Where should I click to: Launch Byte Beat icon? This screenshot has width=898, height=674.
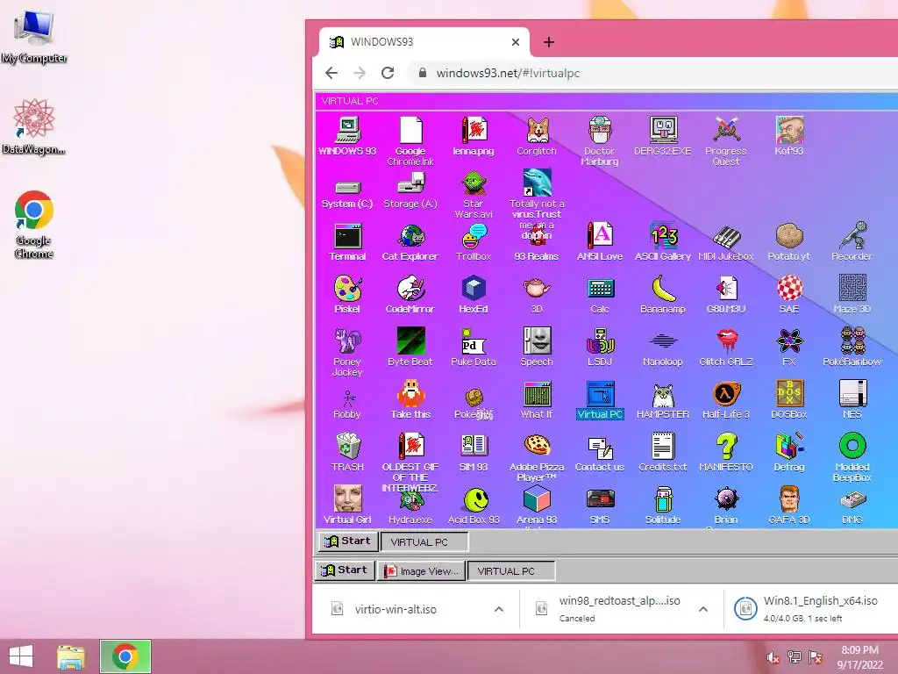[410, 347]
